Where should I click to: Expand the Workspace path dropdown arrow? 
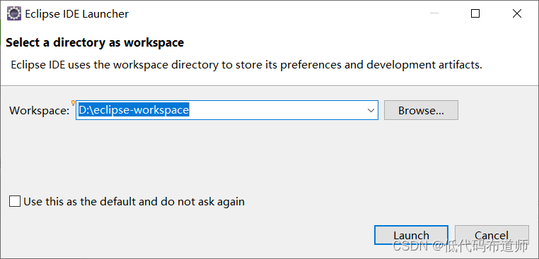371,111
